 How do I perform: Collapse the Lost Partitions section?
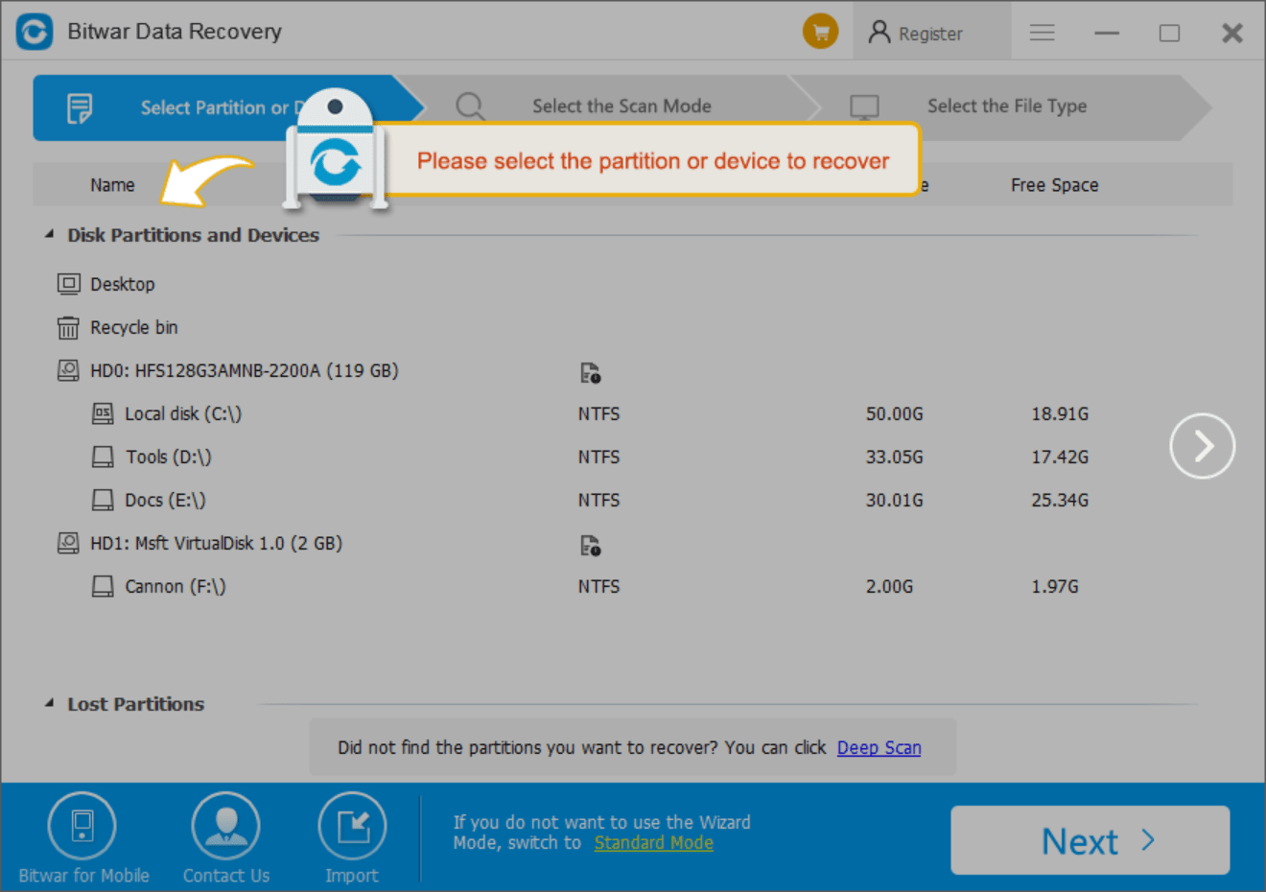coord(49,704)
